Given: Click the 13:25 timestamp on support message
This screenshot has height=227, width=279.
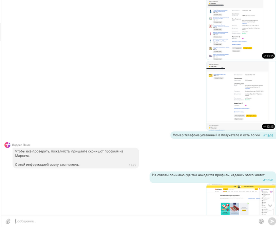Looking at the screenshot, I should click(133, 165).
